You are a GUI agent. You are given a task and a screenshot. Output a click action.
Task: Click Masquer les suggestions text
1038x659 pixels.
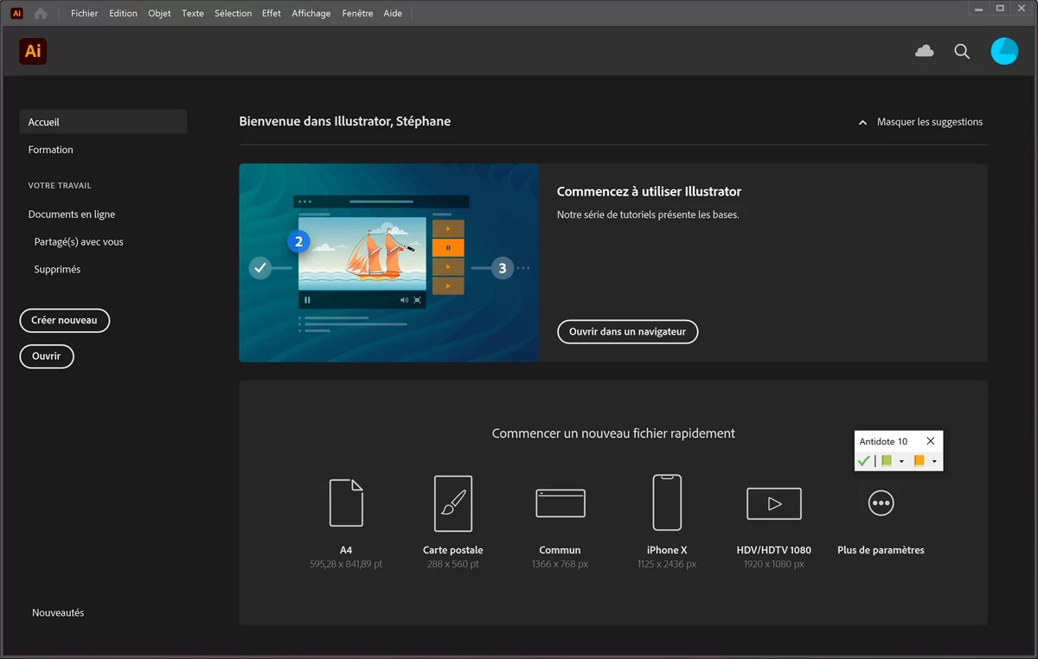[930, 123]
